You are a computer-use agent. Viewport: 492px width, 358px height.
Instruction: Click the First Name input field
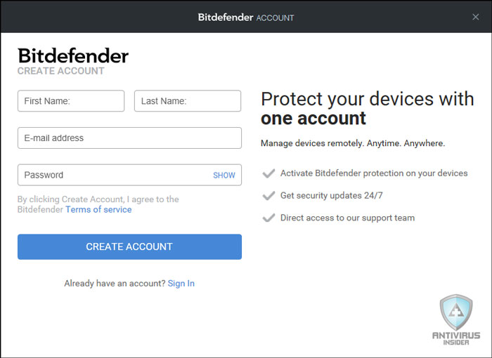tap(71, 101)
